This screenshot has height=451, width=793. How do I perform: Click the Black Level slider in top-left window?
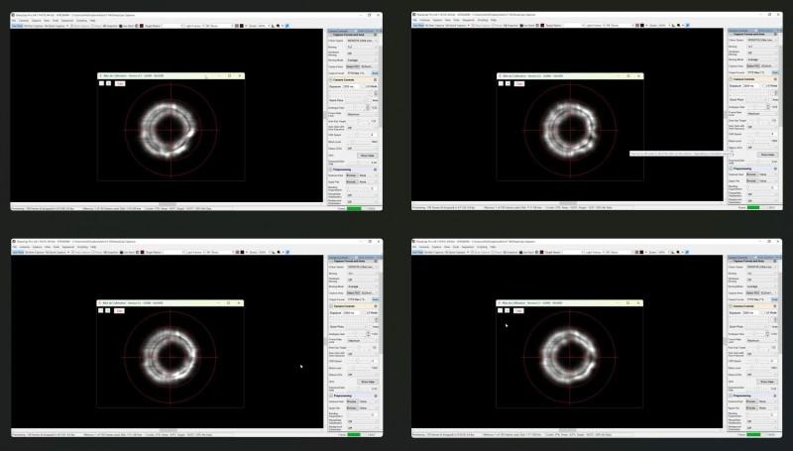point(357,142)
